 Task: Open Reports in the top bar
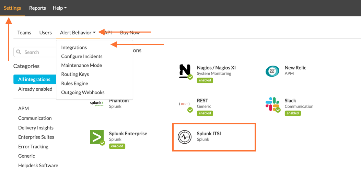point(37,8)
